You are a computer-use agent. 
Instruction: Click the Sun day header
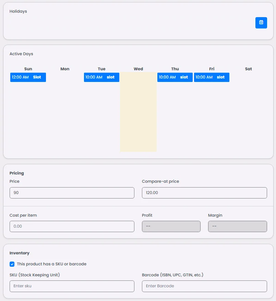tap(28, 69)
